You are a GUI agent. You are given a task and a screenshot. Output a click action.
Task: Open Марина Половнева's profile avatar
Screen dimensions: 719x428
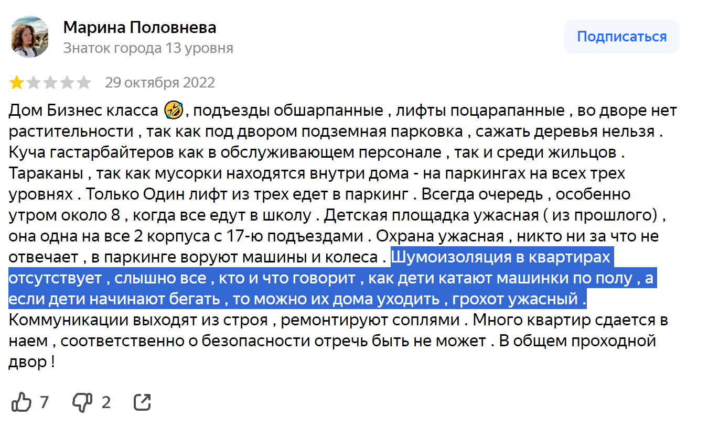30,36
